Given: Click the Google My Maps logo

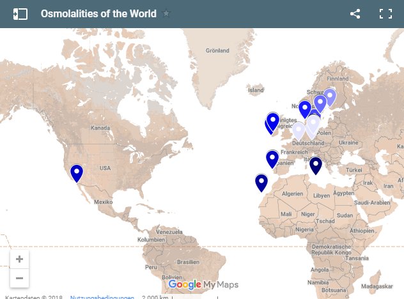Looking at the screenshot, I should click(x=203, y=284).
